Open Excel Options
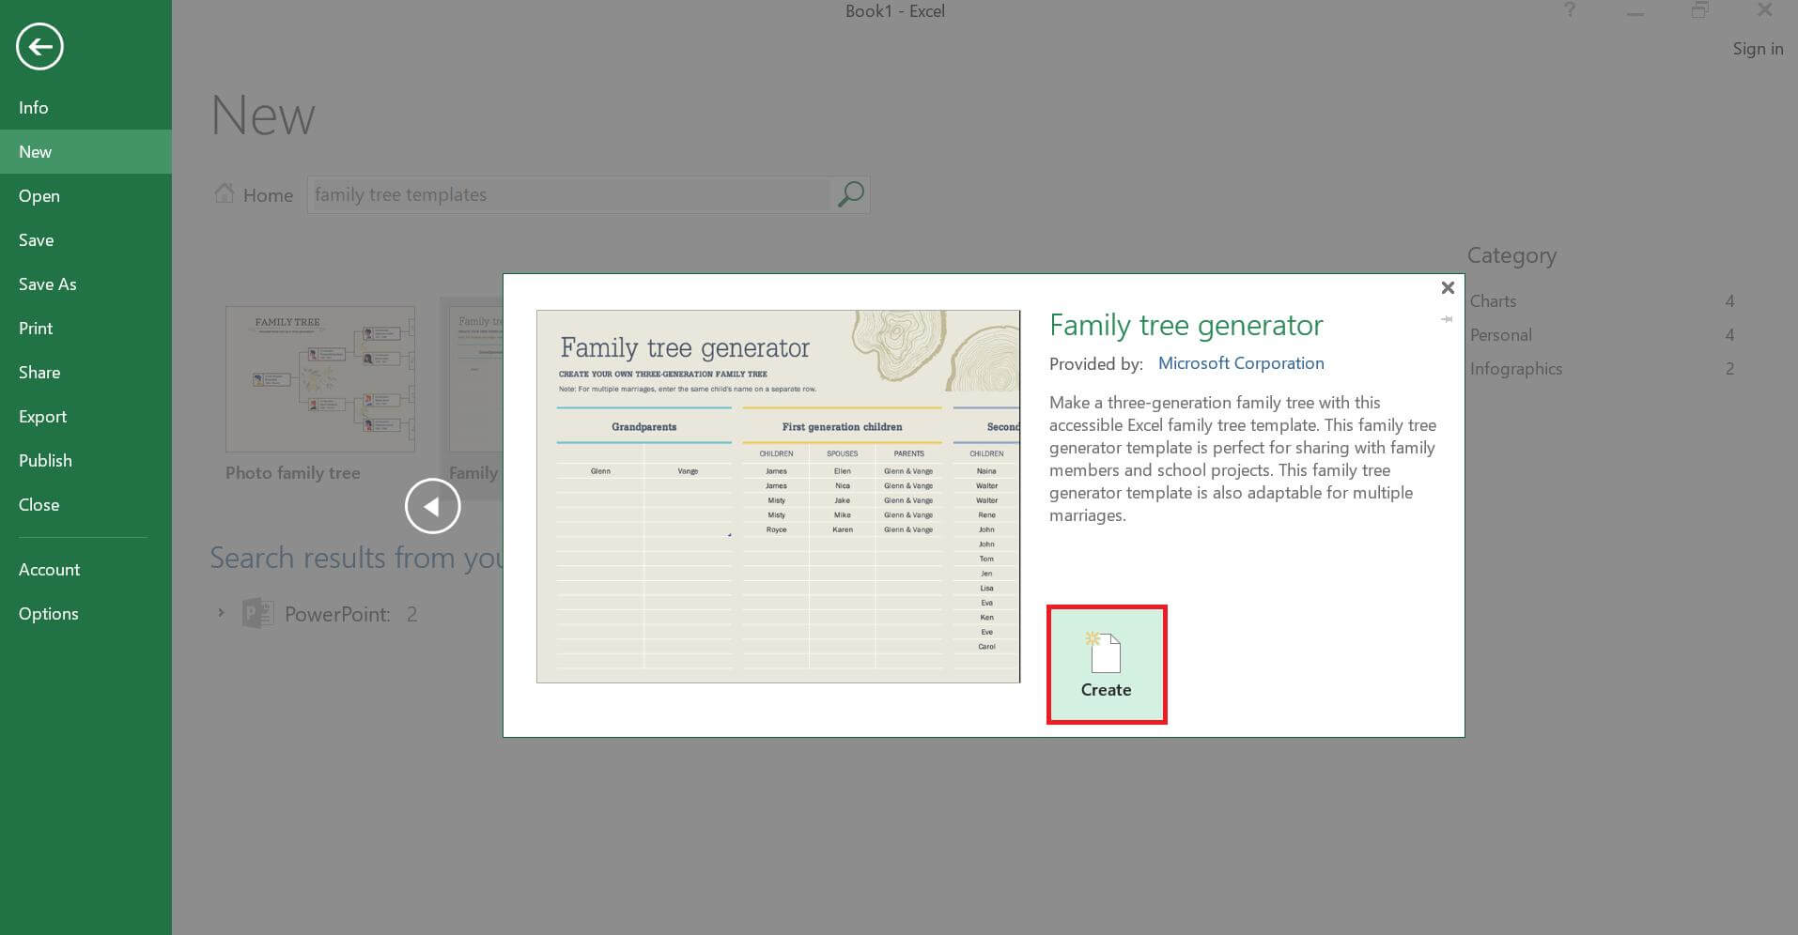The image size is (1798, 935). click(48, 613)
